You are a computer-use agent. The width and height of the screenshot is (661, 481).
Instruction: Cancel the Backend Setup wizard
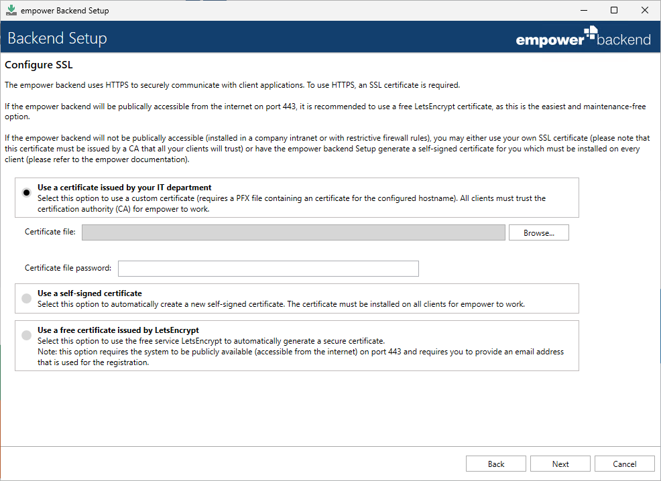624,464
